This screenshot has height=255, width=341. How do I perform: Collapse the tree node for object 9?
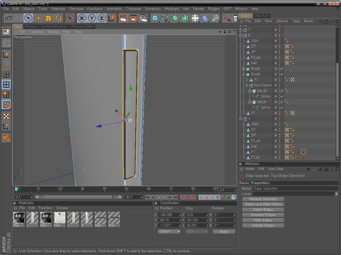[x=241, y=119]
